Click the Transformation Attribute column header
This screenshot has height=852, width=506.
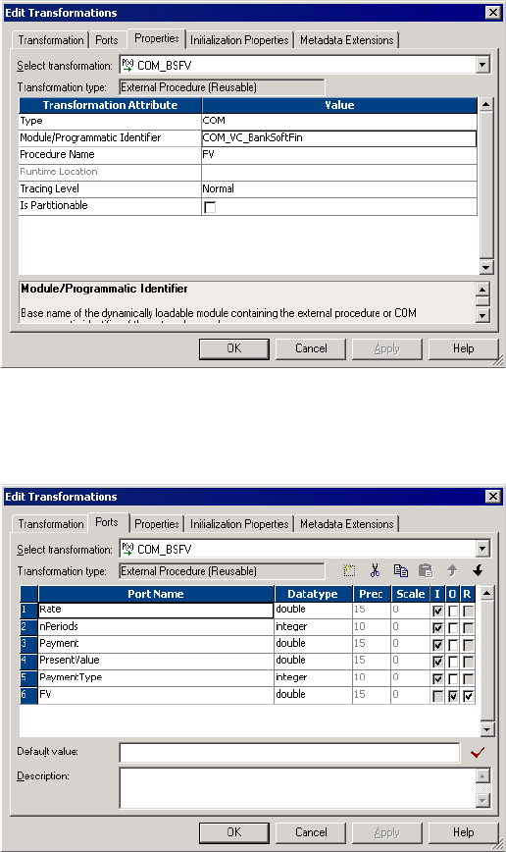coord(110,105)
